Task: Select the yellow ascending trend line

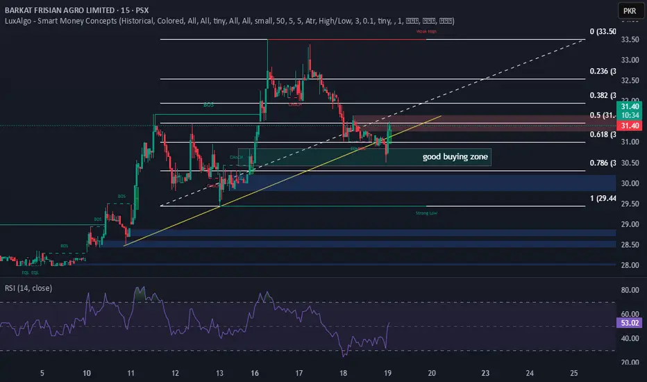Action: (283, 181)
